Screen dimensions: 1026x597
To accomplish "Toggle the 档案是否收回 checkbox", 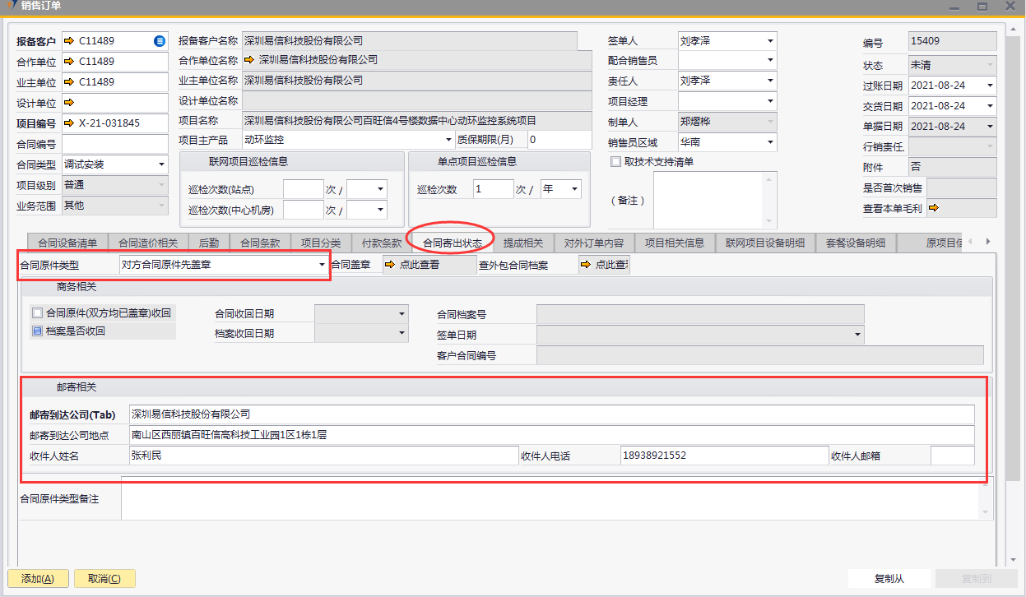I will coord(36,331).
